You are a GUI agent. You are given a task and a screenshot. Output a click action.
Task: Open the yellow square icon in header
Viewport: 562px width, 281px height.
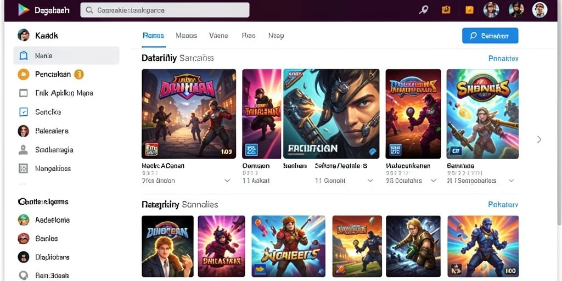click(x=469, y=10)
